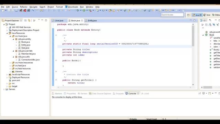Click the Servers folder icon in tree

click(7, 89)
